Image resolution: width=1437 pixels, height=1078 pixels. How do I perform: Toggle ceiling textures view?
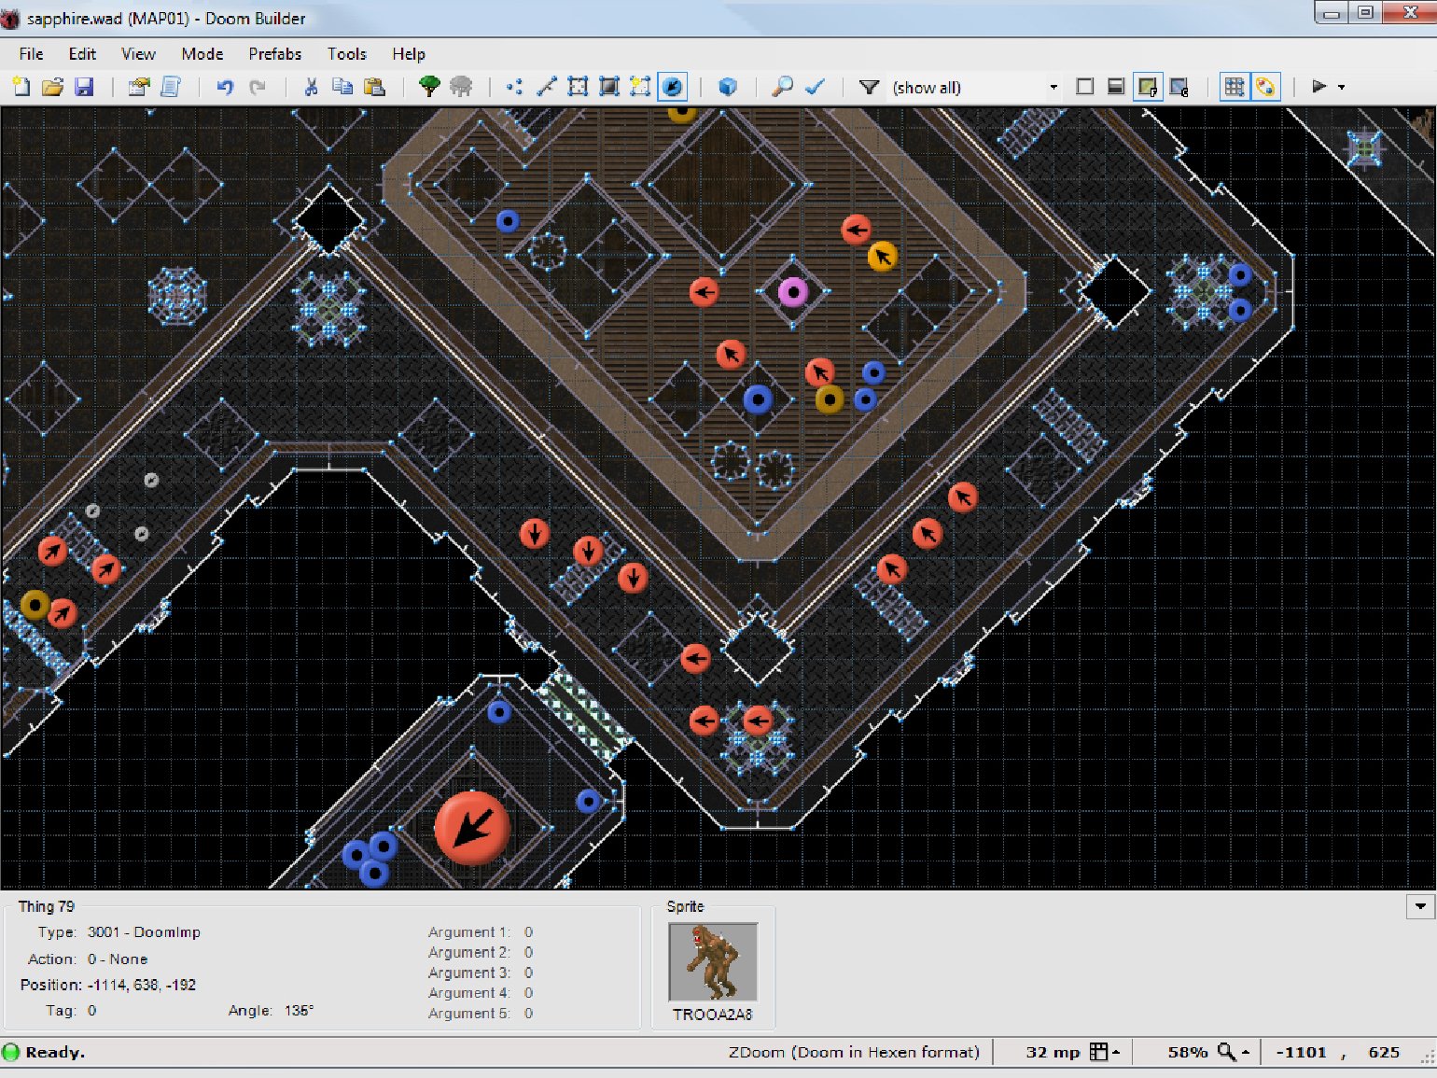click(x=1179, y=87)
